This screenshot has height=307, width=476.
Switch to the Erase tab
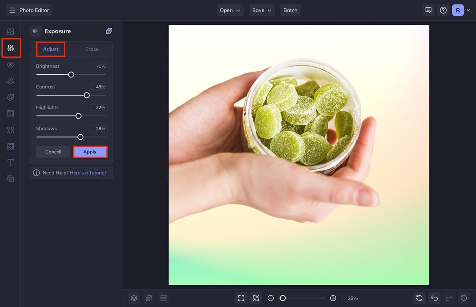92,49
